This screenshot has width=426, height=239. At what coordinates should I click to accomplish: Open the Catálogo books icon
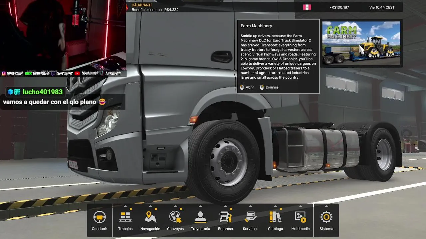(275, 217)
